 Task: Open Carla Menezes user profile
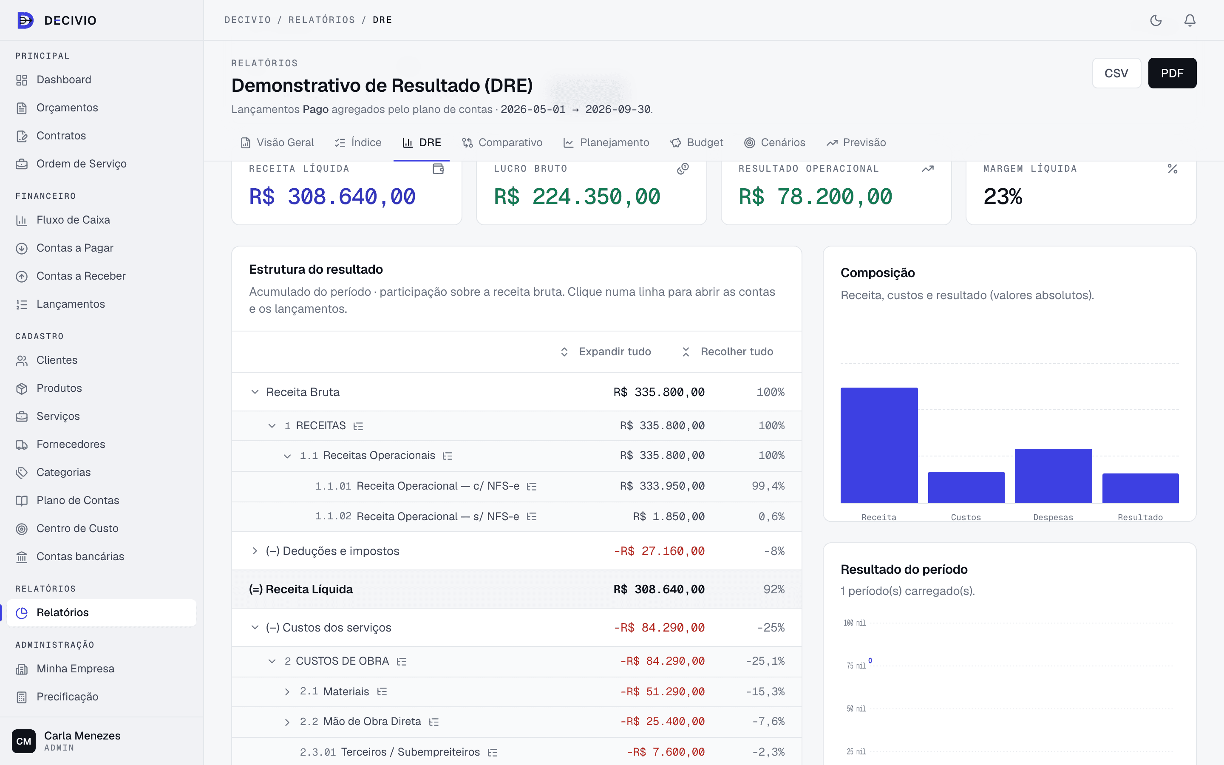click(x=102, y=741)
